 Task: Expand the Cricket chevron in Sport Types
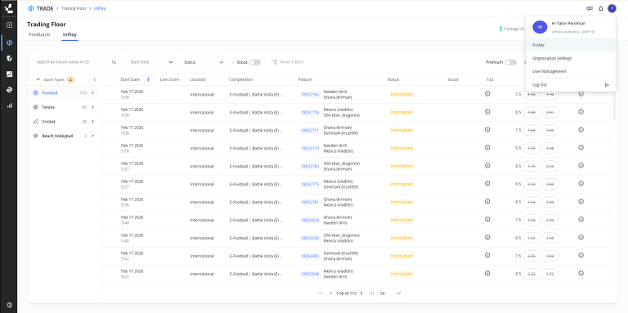coord(93,122)
